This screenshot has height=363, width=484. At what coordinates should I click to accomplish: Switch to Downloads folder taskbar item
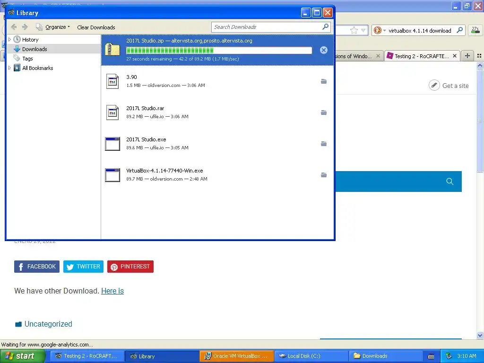(386, 356)
